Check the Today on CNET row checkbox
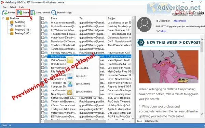 click(43, 109)
